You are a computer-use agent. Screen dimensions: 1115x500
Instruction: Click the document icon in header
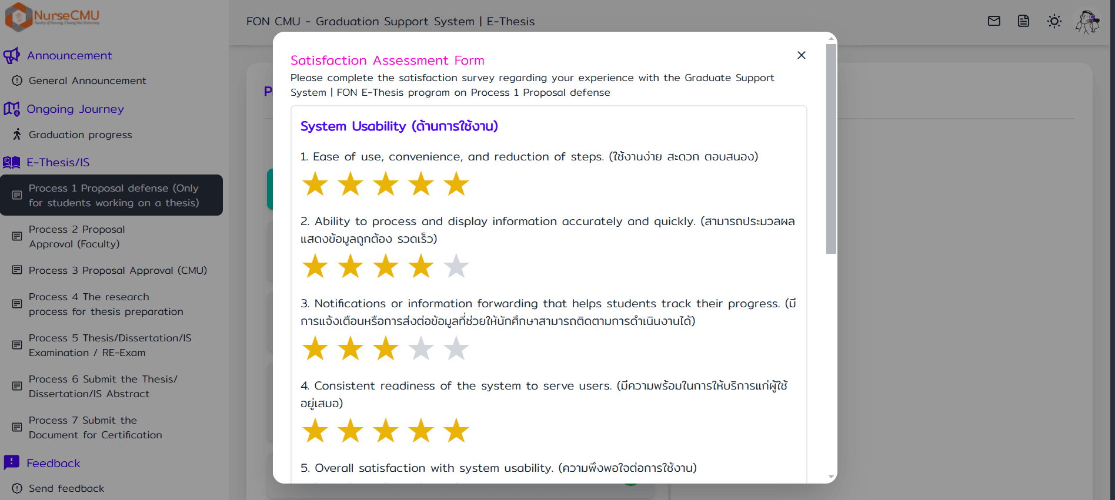[x=1023, y=21]
